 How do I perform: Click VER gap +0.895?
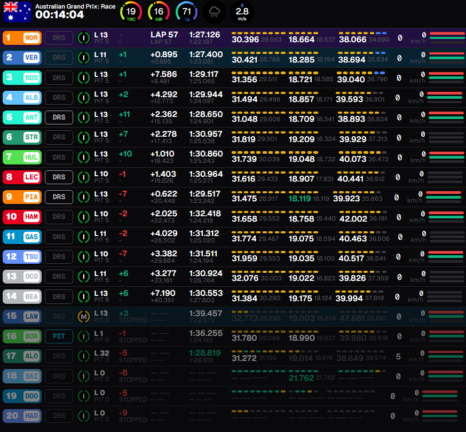click(x=164, y=54)
